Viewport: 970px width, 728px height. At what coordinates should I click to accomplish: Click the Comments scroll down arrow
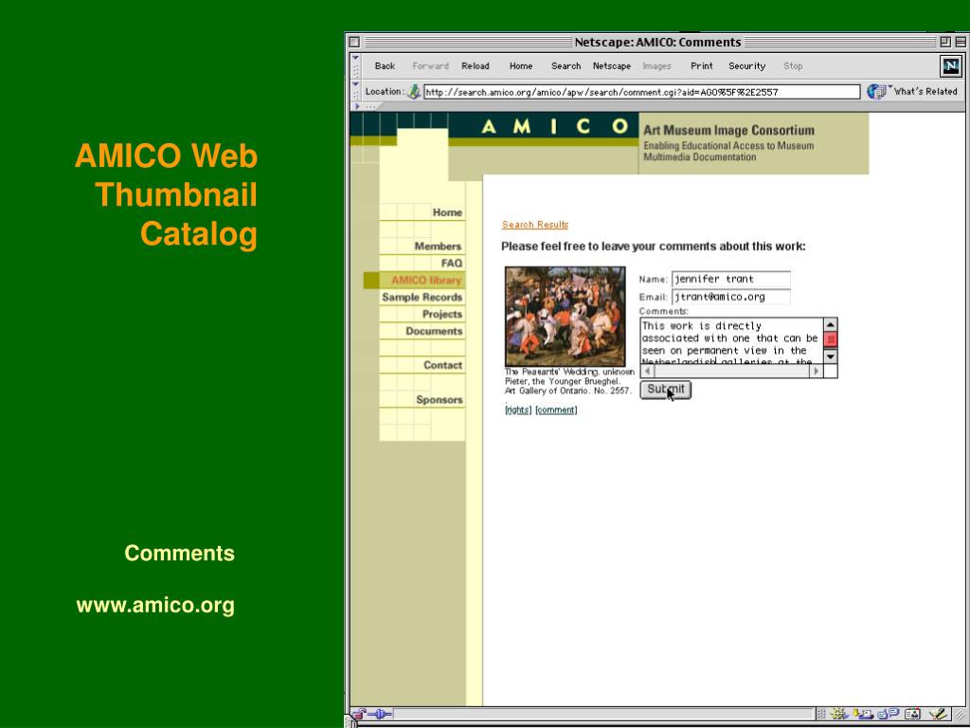point(831,357)
